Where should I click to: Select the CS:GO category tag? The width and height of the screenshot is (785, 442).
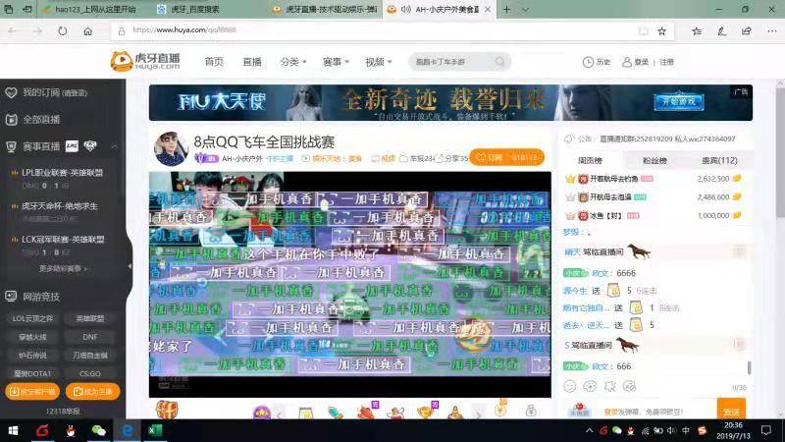point(90,373)
